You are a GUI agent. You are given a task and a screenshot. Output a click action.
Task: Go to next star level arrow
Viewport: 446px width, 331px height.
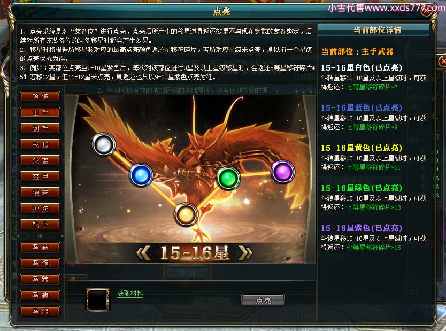pos(245,253)
